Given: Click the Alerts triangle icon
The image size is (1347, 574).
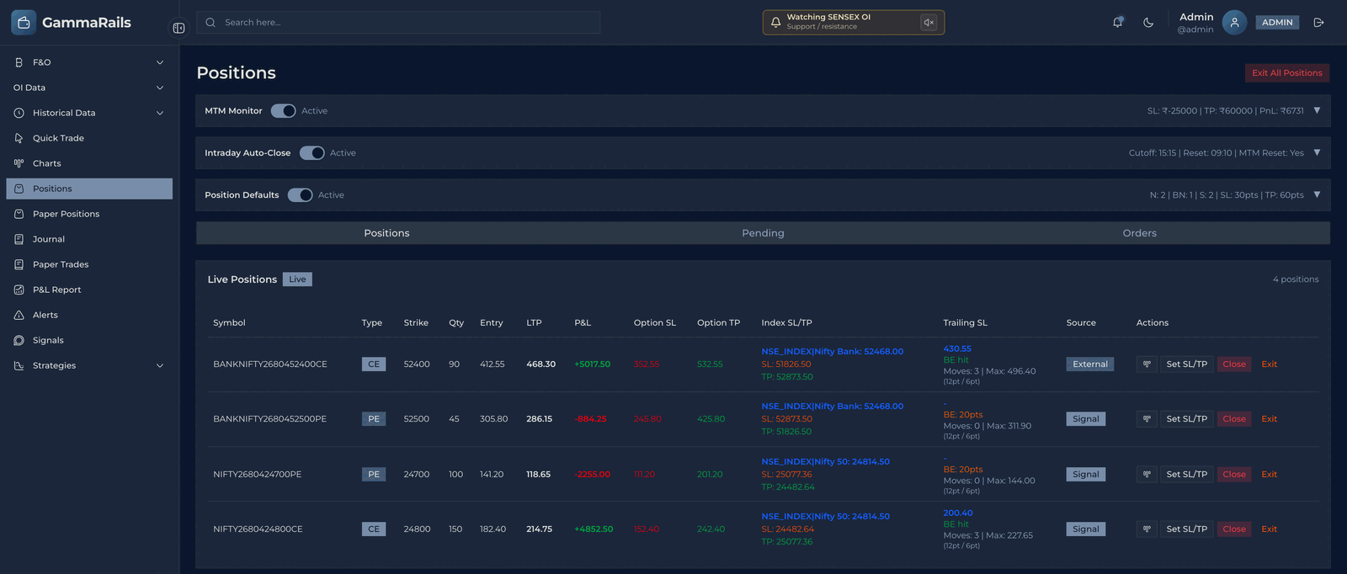Looking at the screenshot, I should pos(19,315).
